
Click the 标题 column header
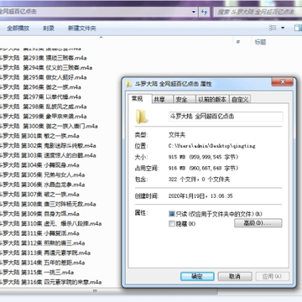tap(260, 42)
